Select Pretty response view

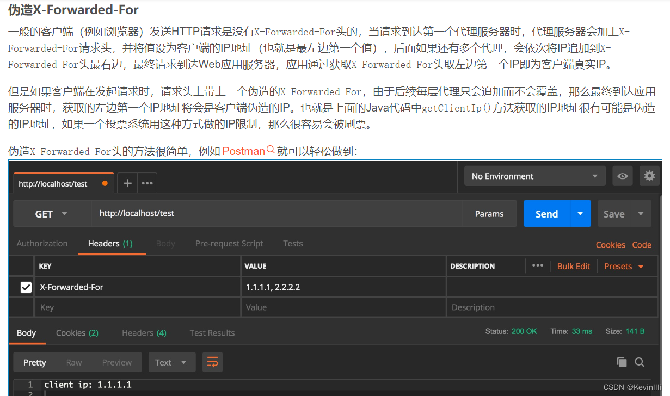coord(35,362)
